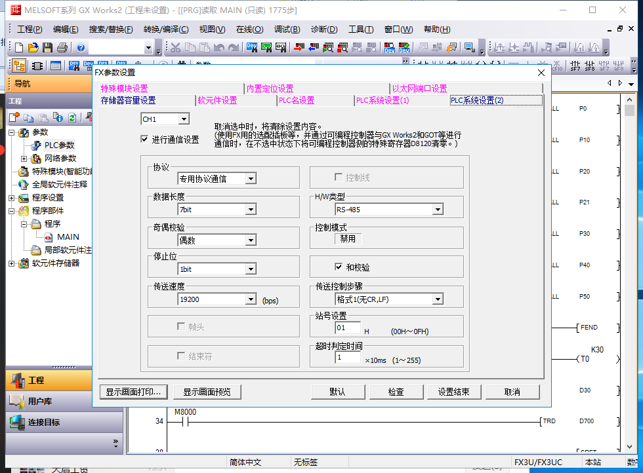Toggle the 和校验 checkbox
The width and height of the screenshot is (643, 473).
[x=339, y=267]
